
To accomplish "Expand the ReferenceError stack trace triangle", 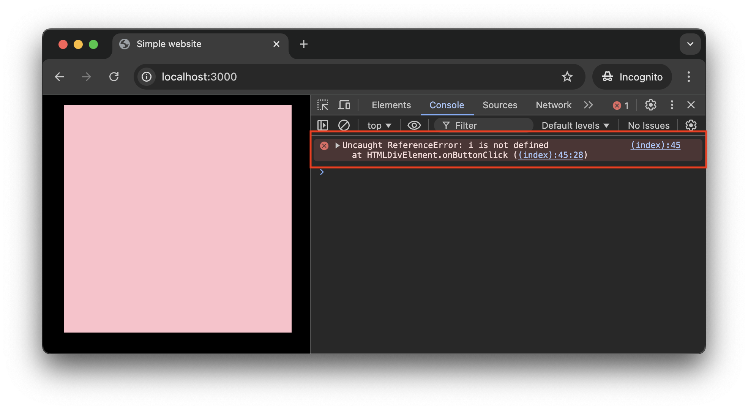I will (x=337, y=145).
